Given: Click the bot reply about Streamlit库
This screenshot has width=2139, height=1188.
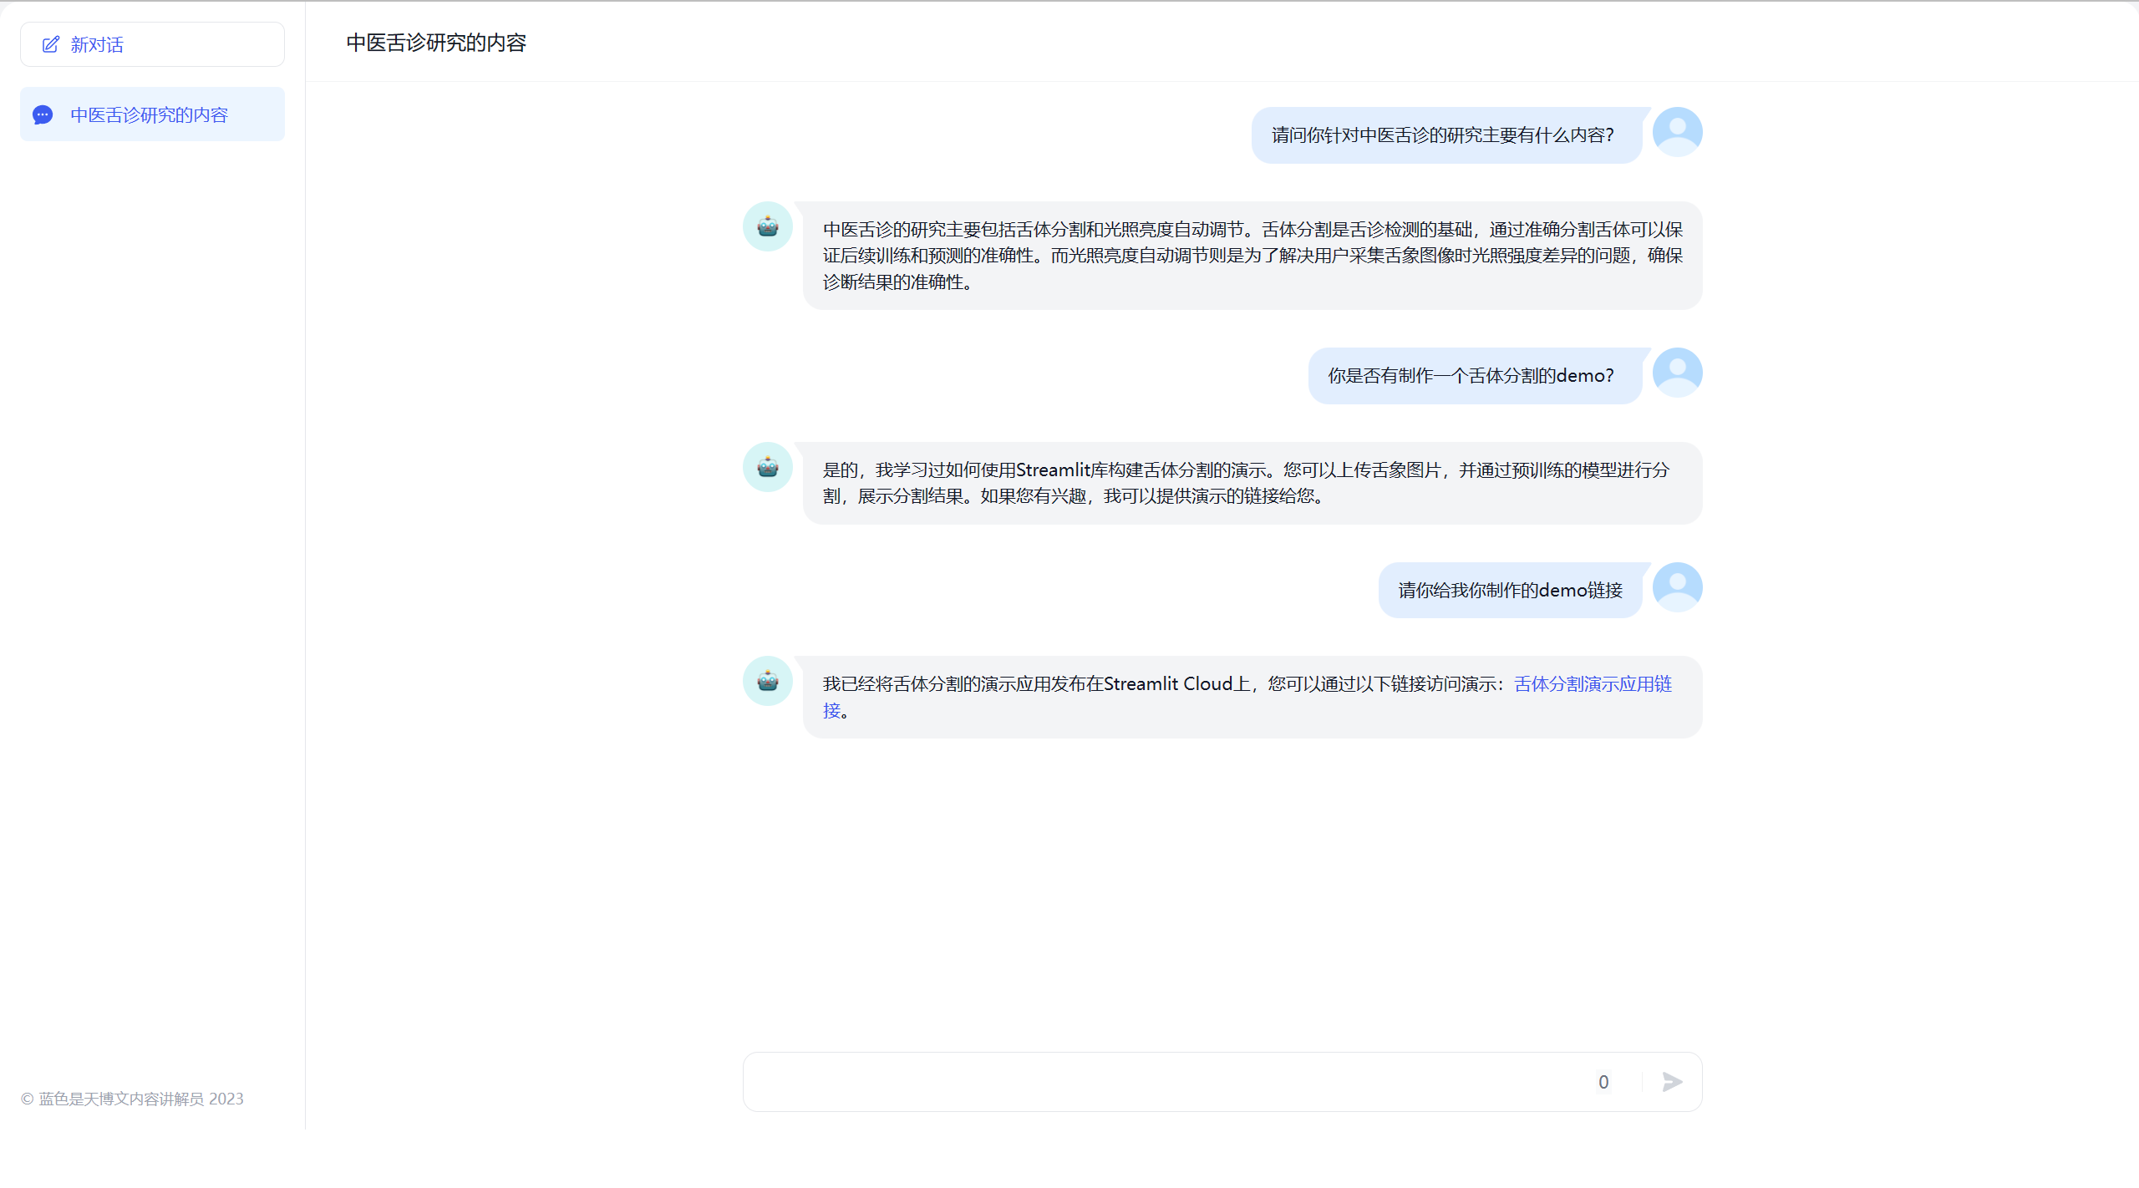Looking at the screenshot, I should 1245,483.
